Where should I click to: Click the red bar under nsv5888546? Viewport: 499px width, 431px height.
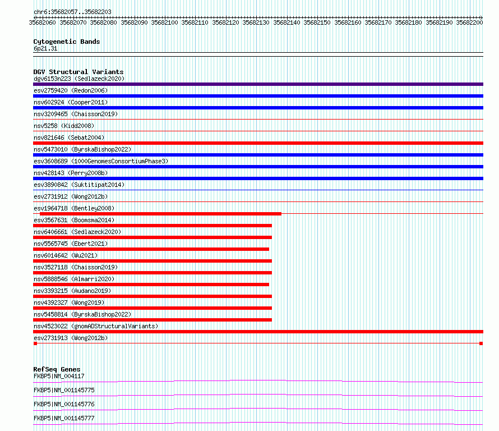[x=151, y=285]
